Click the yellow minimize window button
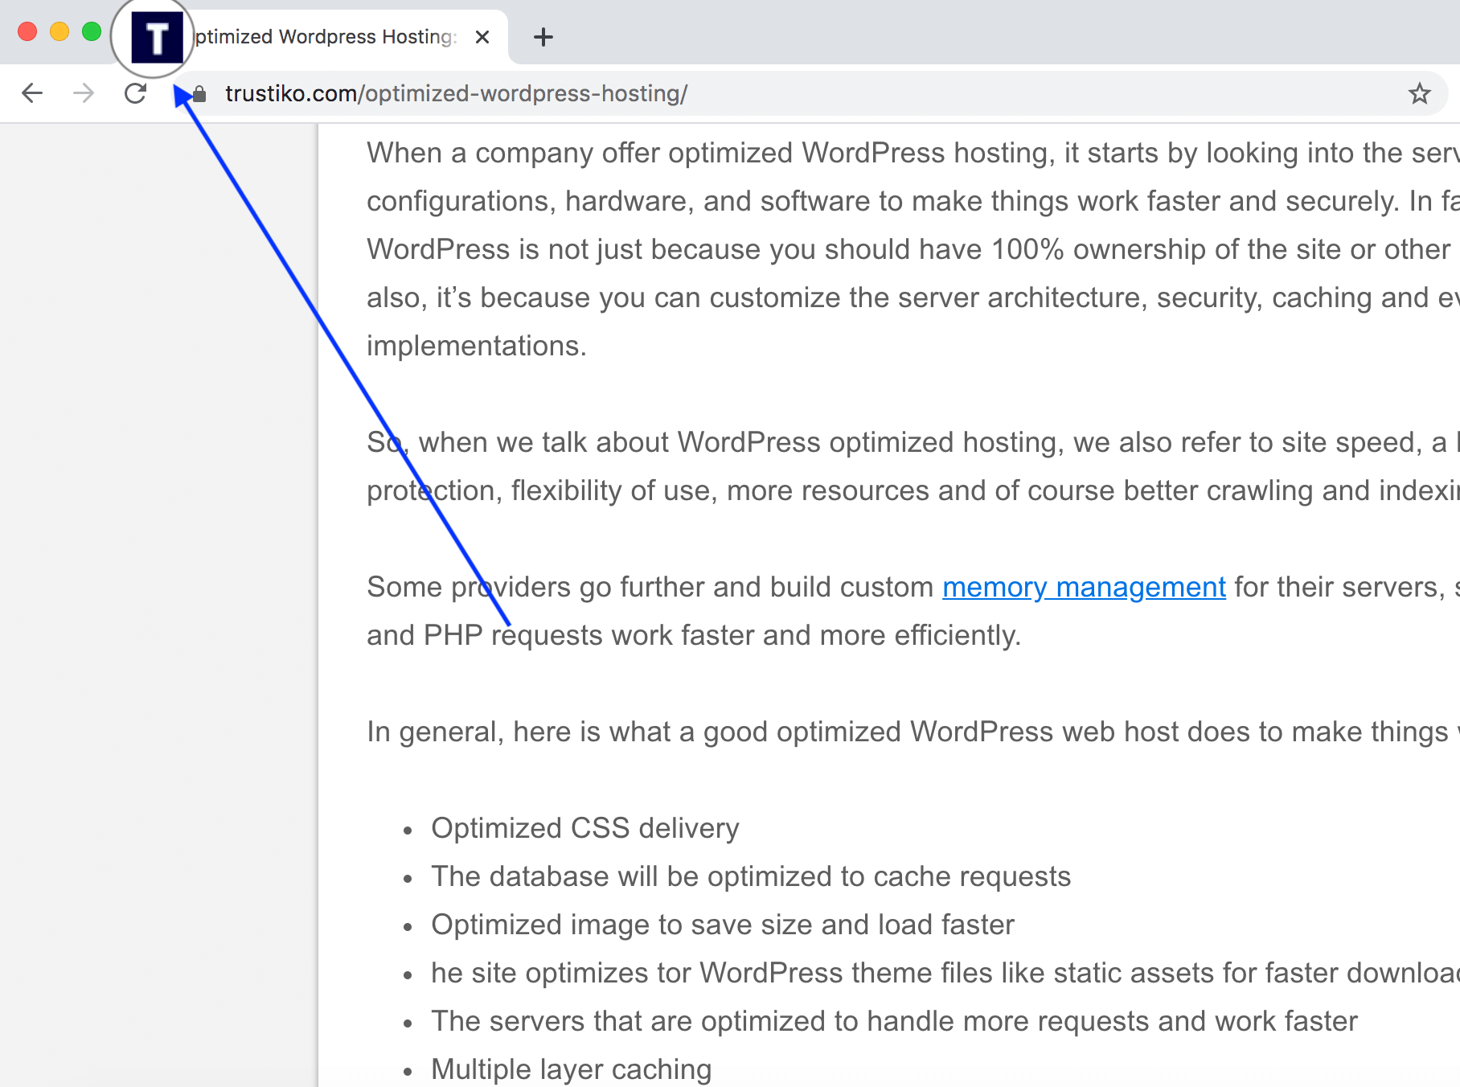This screenshot has width=1460, height=1087. (x=58, y=32)
